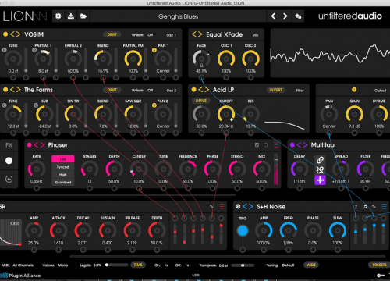Select next effect type for Phaser
The width and height of the screenshot is (390, 281).
42,145
